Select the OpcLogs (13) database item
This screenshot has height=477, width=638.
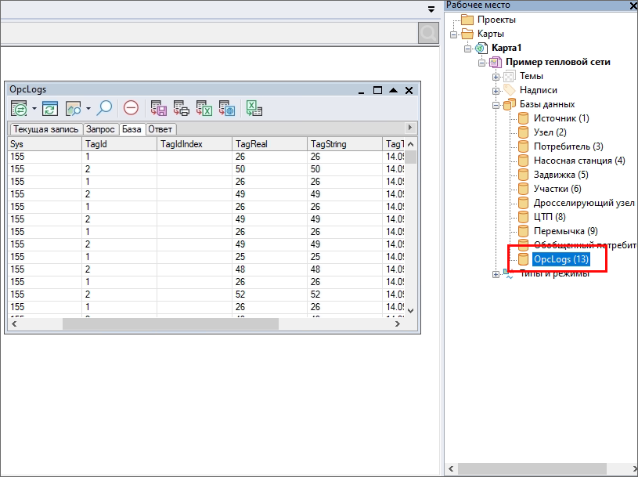(561, 258)
